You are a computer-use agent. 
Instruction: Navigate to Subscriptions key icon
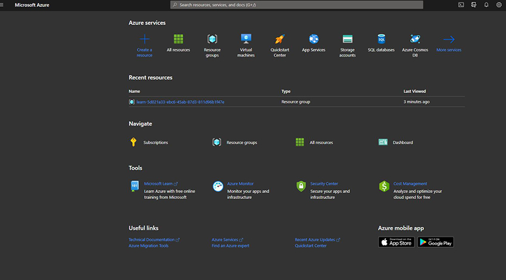(x=133, y=142)
